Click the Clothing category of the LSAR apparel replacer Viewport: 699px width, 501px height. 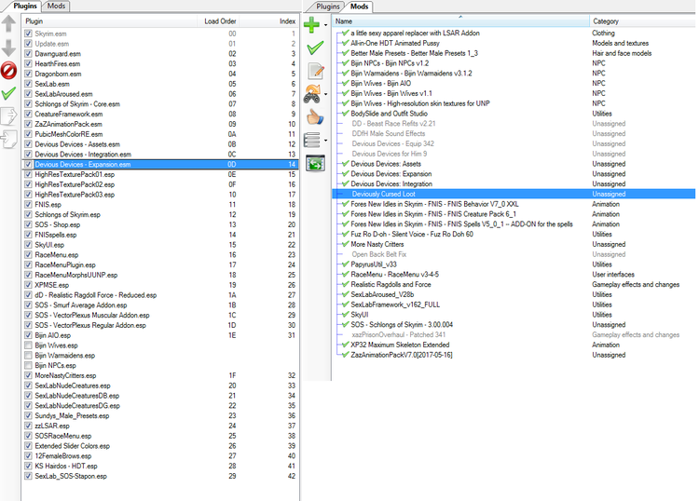[x=603, y=33]
